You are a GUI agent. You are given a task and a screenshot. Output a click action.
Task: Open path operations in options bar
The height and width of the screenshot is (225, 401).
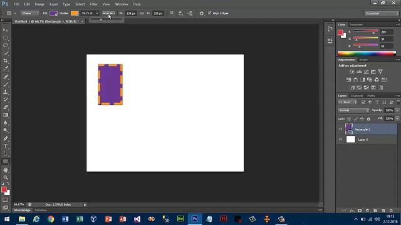pos(172,13)
